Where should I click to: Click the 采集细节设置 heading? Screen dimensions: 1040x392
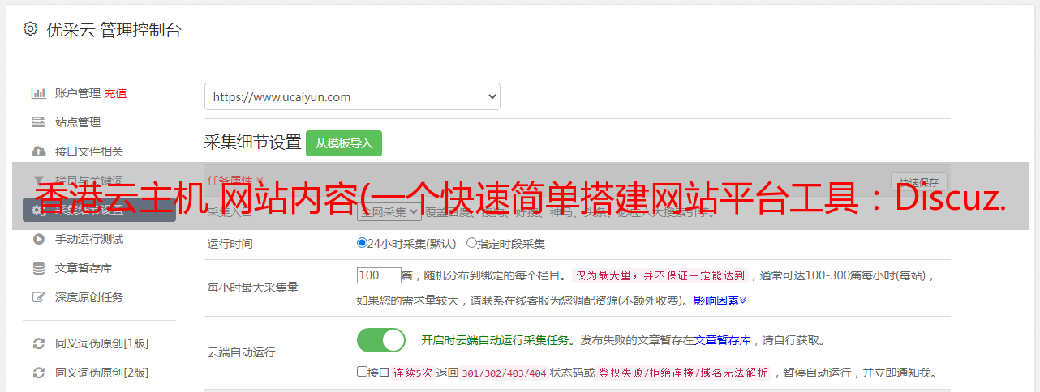click(x=253, y=143)
